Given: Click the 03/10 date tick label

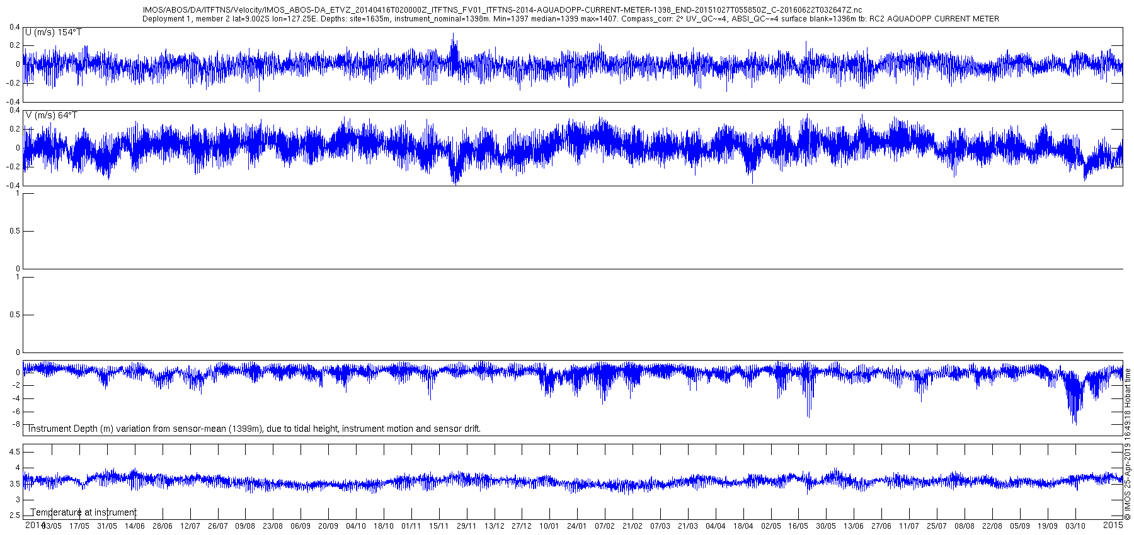Looking at the screenshot, I should tap(1075, 526).
